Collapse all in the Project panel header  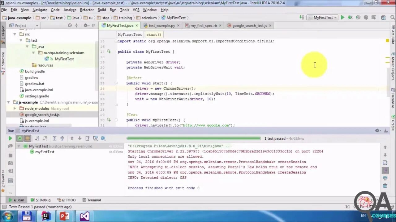tap(76, 26)
